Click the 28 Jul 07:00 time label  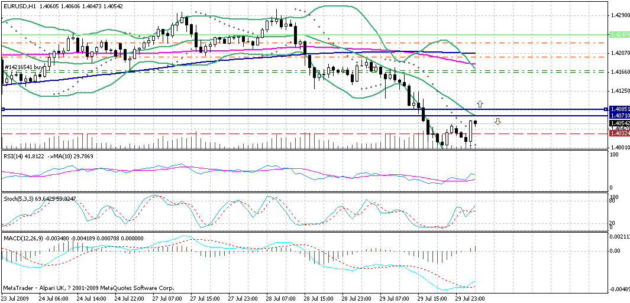(281, 299)
